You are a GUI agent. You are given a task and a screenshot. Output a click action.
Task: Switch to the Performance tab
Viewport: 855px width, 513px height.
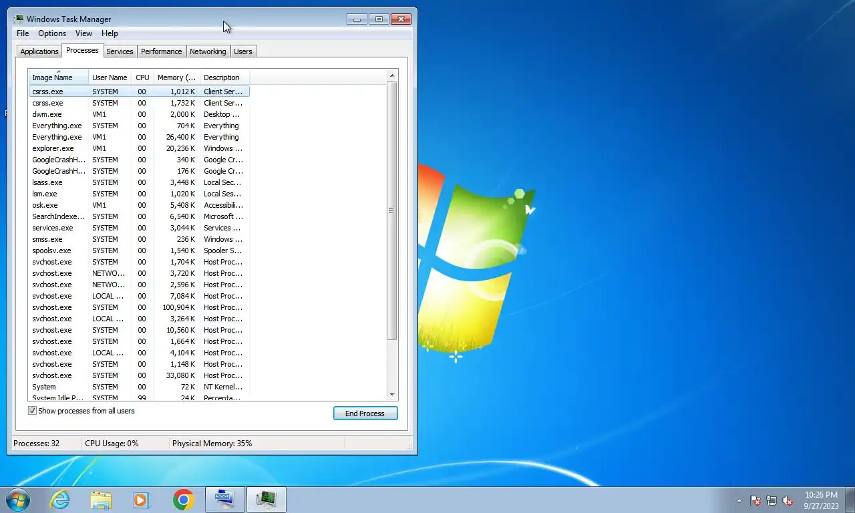(161, 51)
